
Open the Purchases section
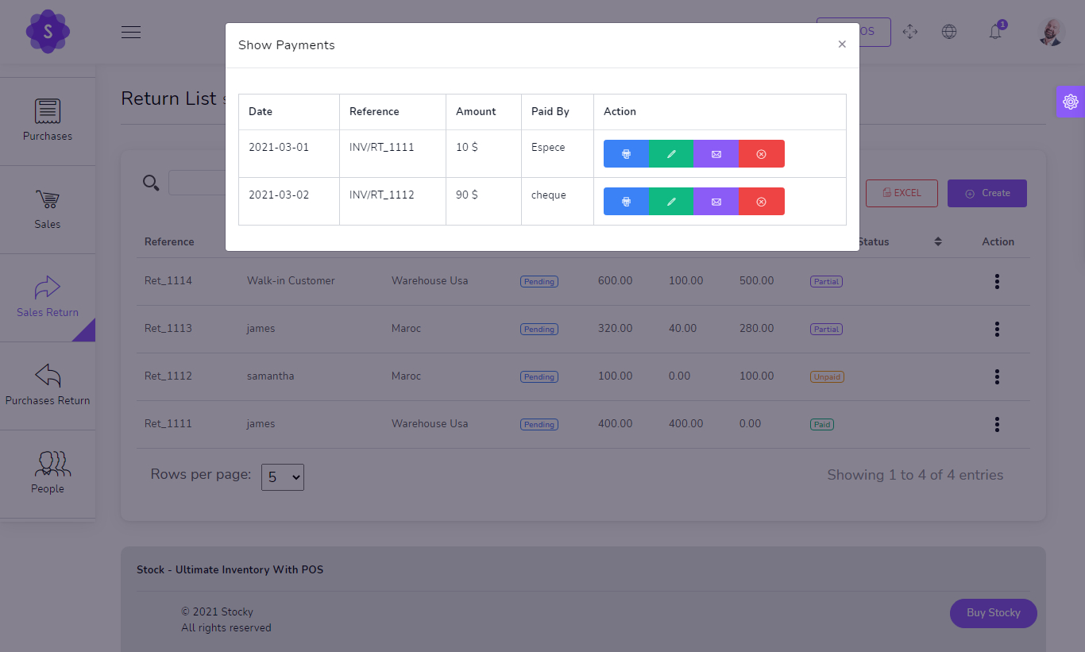point(48,119)
